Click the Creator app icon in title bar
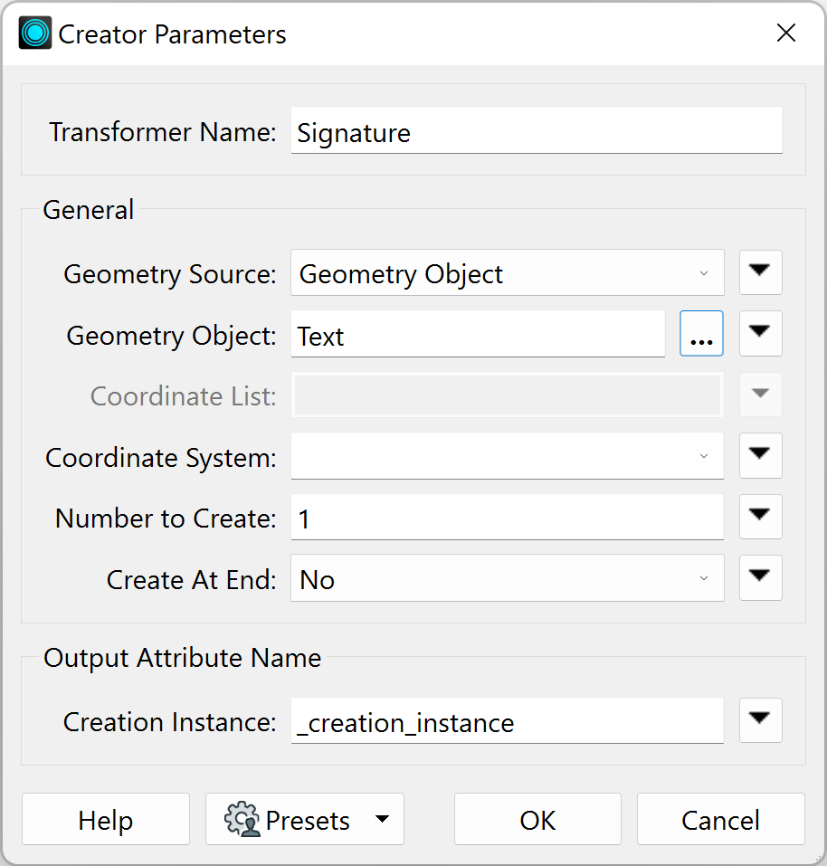The image size is (827, 866). pyautogui.click(x=34, y=33)
